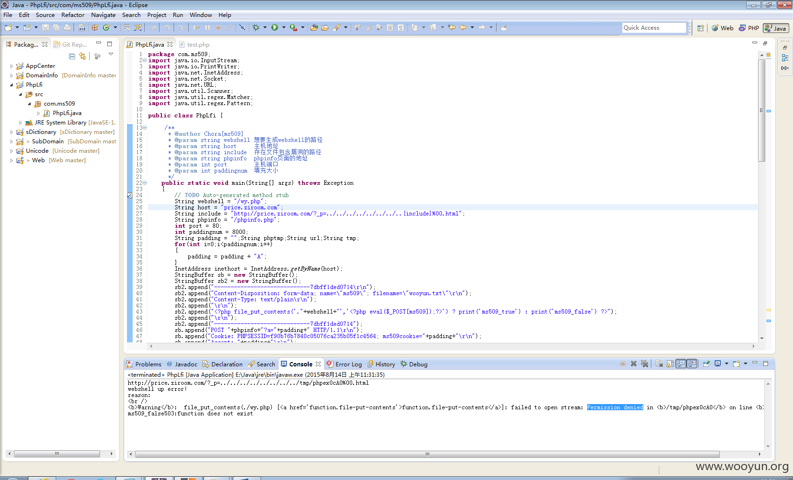Click the Debug bug icon in toolbar
This screenshot has height=480, width=793.
pyautogui.click(x=256, y=28)
